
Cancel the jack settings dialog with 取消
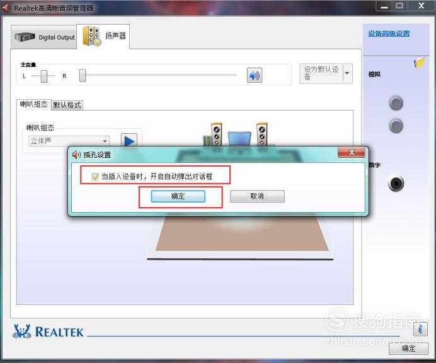coord(257,196)
